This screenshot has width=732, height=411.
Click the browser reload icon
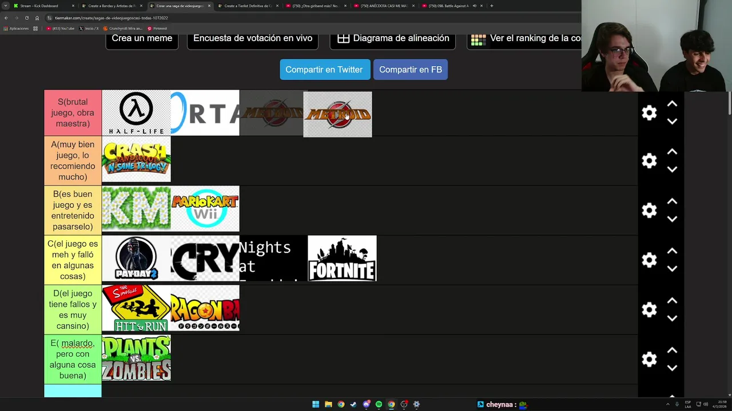click(26, 18)
